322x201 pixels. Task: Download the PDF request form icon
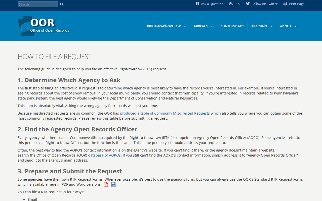(x=106, y=184)
